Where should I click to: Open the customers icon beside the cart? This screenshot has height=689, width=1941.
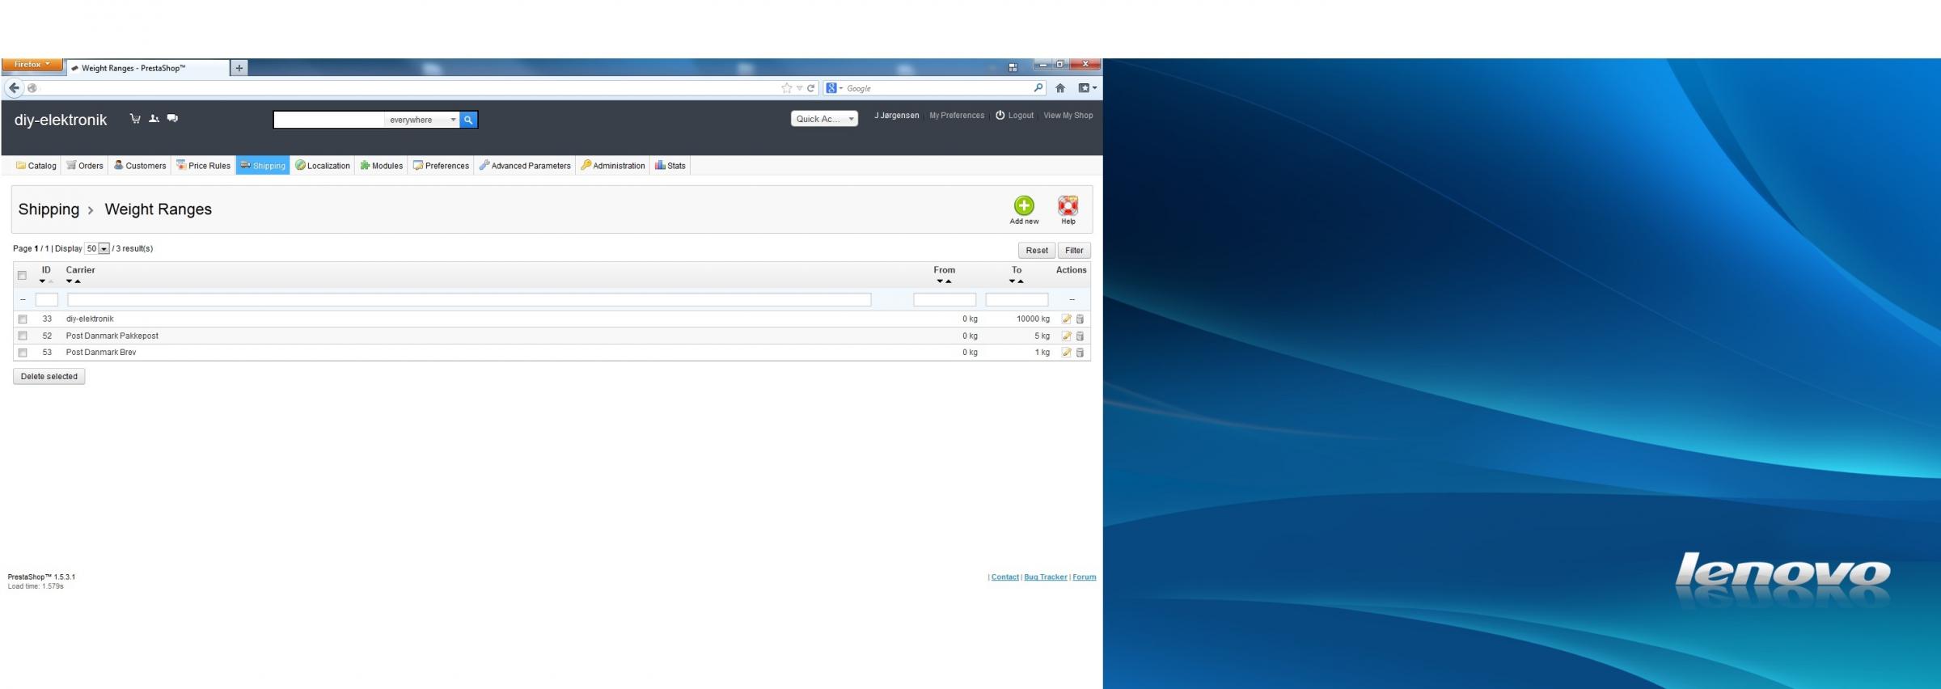click(x=154, y=119)
